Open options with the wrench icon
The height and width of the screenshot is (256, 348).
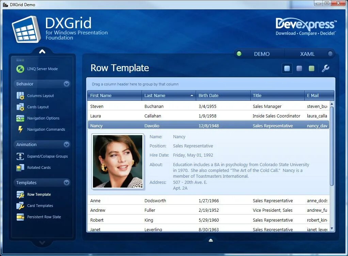coord(326,68)
